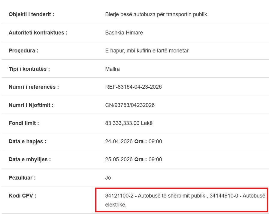This screenshot has width=269, height=214.
Task: Click the closing date 25-05-2026
Action: pyautogui.click(x=119, y=159)
